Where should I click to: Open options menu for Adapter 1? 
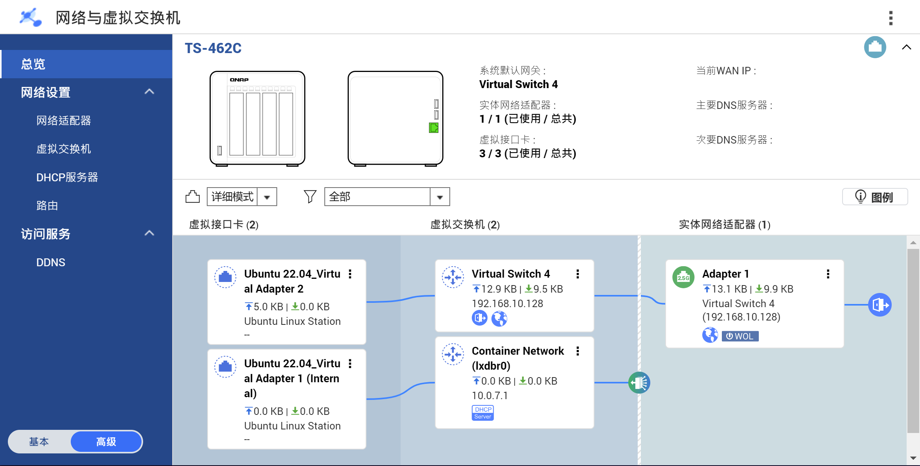(x=828, y=274)
